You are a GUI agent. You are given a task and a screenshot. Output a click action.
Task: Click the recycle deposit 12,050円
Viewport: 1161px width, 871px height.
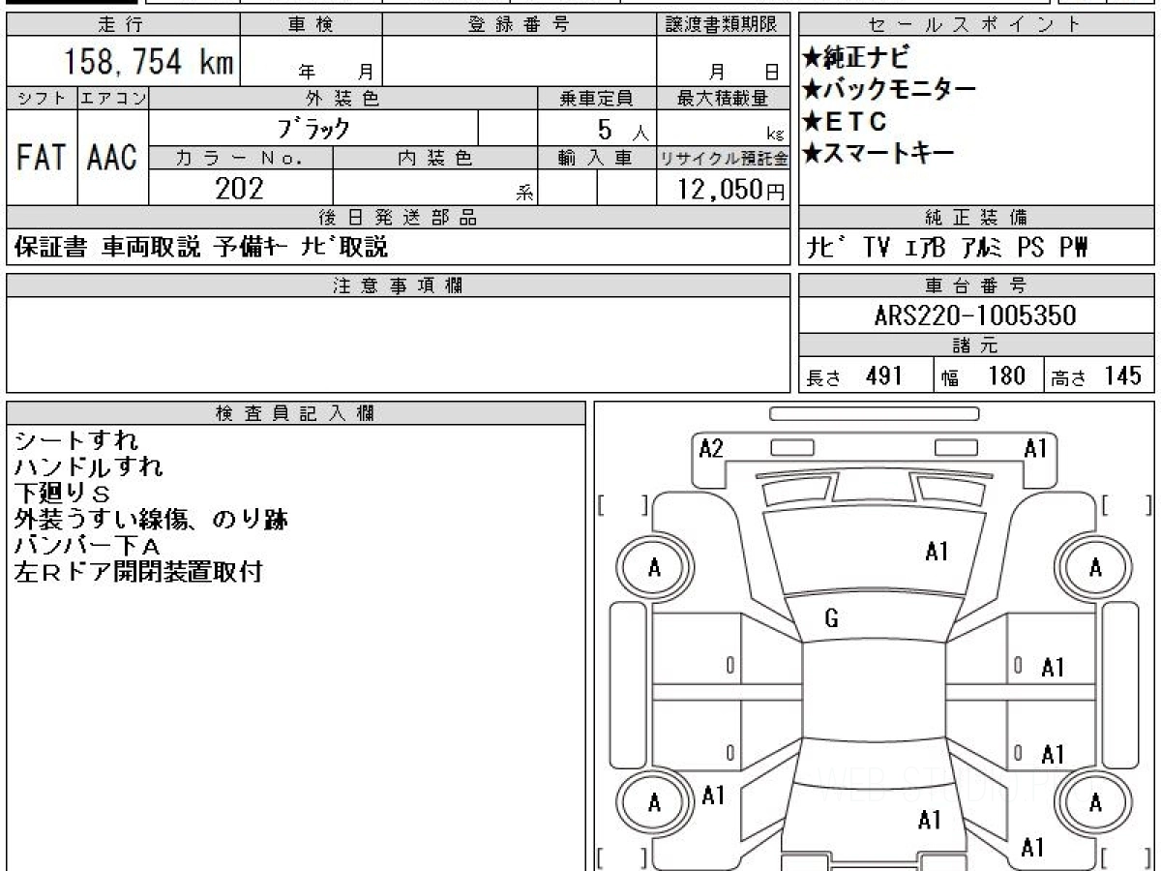click(730, 189)
